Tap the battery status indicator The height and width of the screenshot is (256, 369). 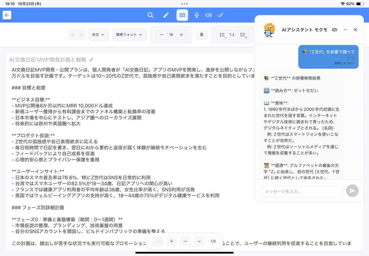(x=359, y=4)
